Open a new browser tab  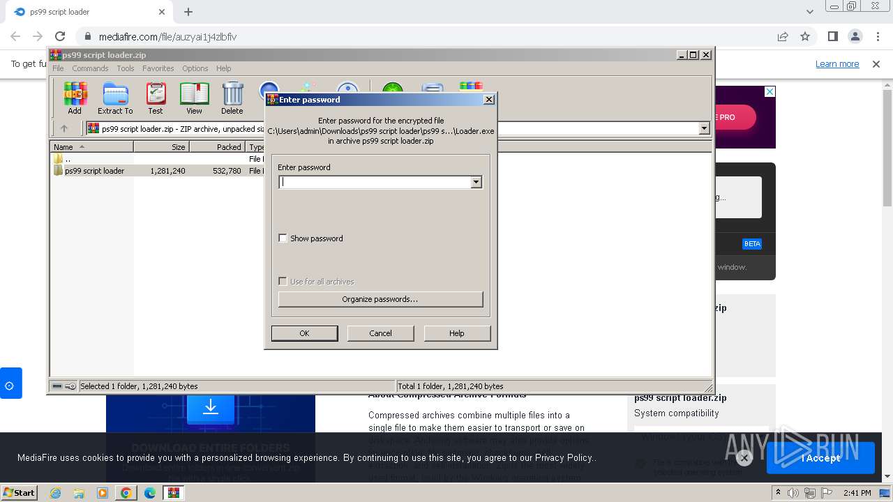(188, 12)
